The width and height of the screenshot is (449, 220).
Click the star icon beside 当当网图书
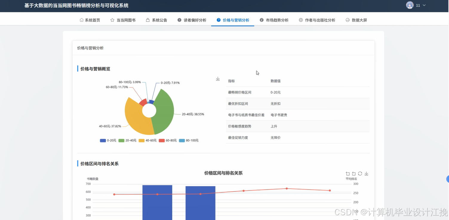pyautogui.click(x=112, y=20)
